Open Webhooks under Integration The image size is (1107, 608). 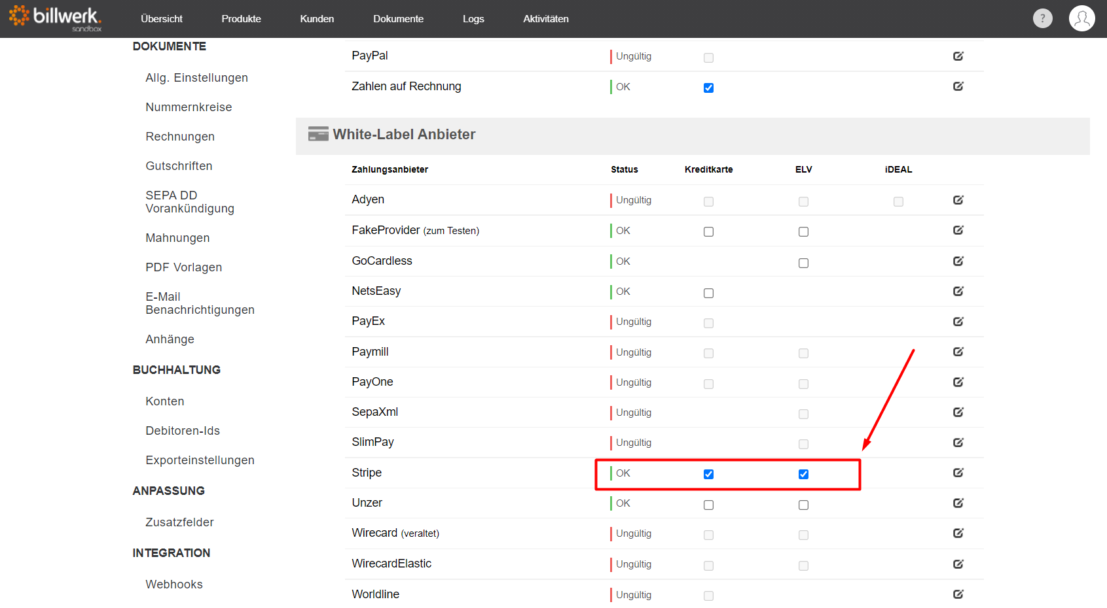tap(174, 584)
